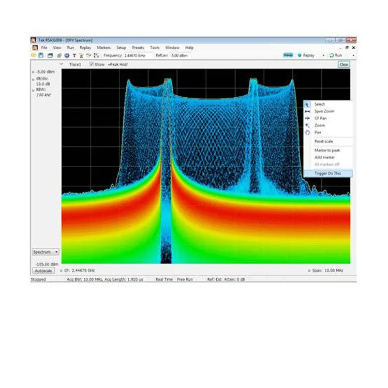Screen dimensions: 388x388
Task: Open the File menu
Action: [44, 48]
